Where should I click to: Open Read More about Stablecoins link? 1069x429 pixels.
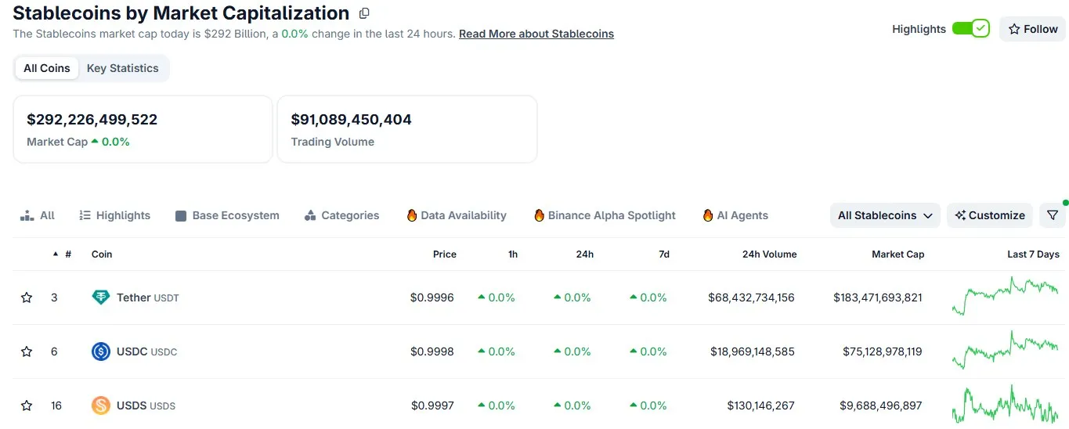[536, 34]
